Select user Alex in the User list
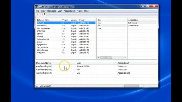Screen dimensions: 182x102 [112, 23]
